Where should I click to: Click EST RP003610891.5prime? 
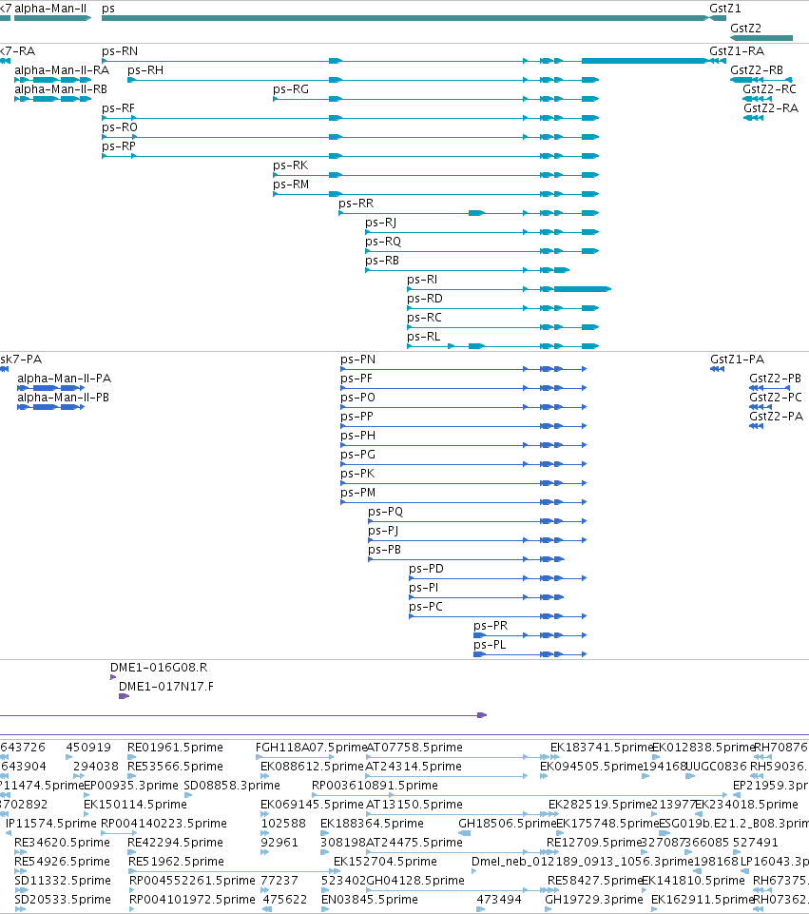(x=376, y=786)
